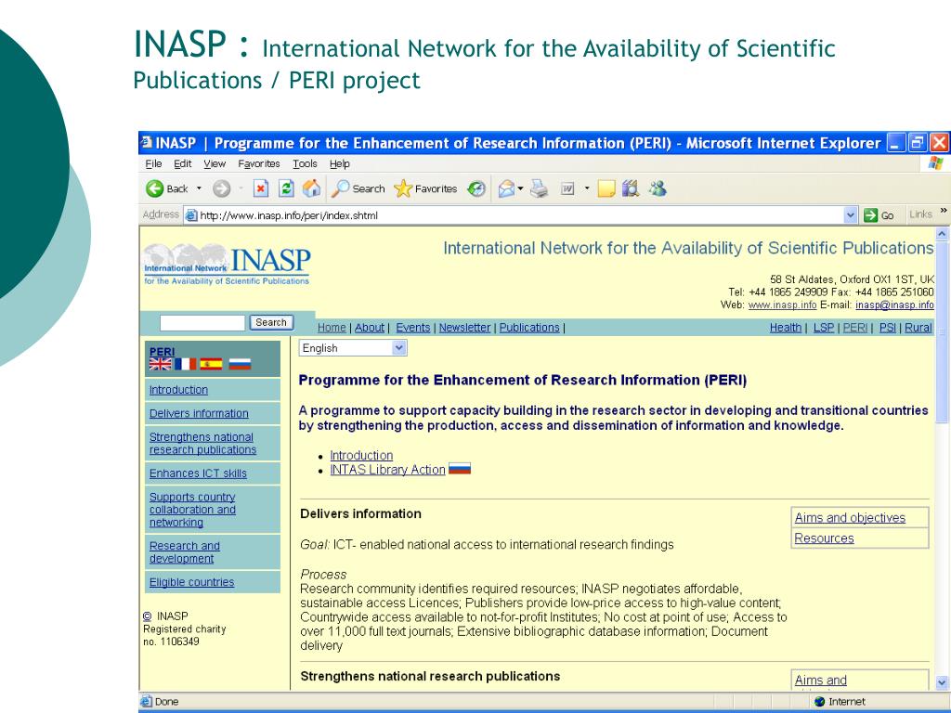951x713 pixels.
Task: Follow the Eligible countries sidebar link
Action: click(191, 582)
